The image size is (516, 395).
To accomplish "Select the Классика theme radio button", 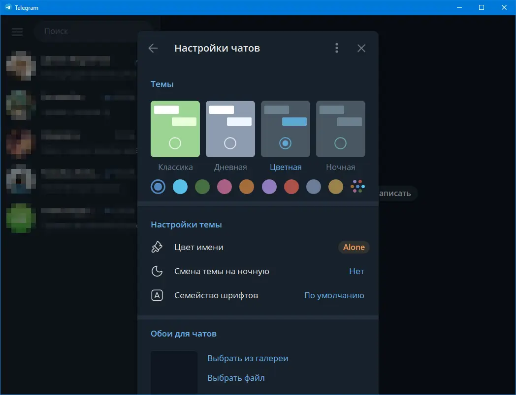I will [175, 143].
